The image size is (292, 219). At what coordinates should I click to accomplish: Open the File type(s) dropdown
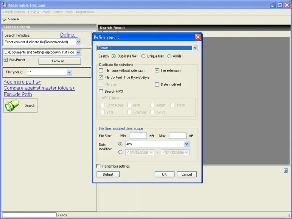(69, 72)
